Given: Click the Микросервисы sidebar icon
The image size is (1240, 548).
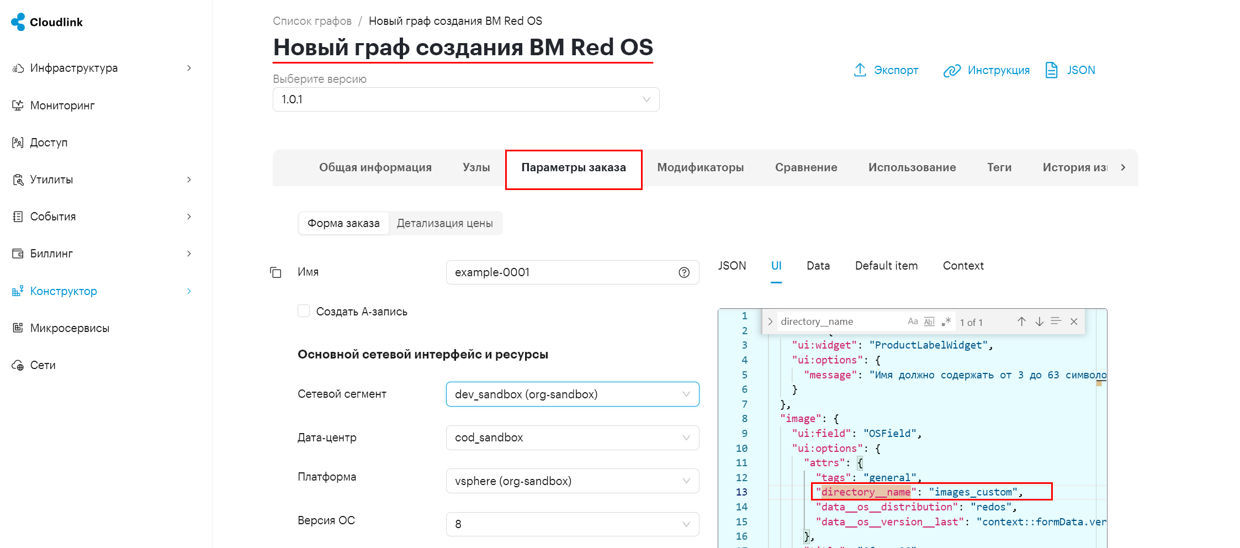Looking at the screenshot, I should click(18, 328).
